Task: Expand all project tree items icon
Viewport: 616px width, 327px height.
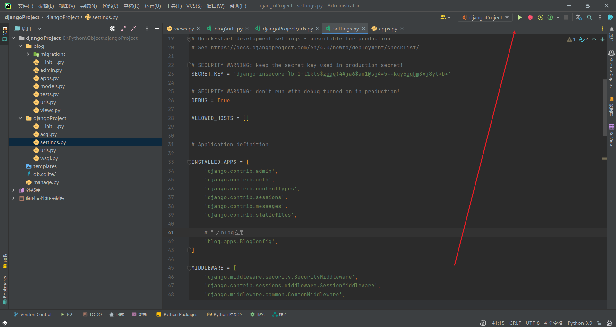Action: pyautogui.click(x=123, y=29)
